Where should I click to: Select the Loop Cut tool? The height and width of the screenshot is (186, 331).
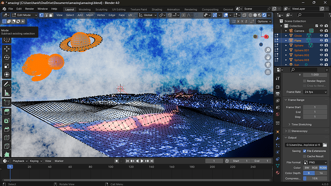(x=7, y=137)
